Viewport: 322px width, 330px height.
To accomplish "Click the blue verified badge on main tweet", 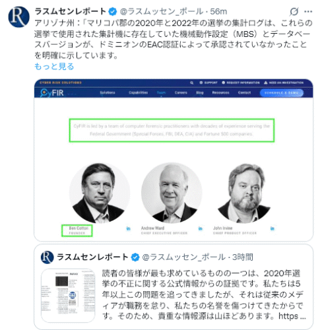I will pyautogui.click(x=113, y=11).
